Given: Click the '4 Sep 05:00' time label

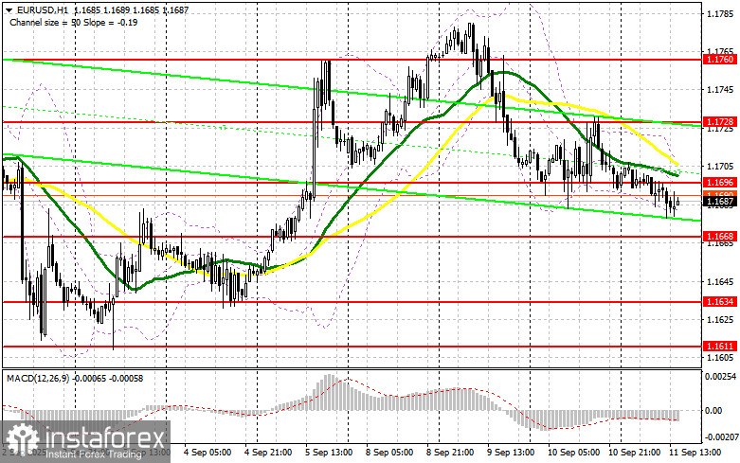Looking at the screenshot, I should (x=208, y=453).
